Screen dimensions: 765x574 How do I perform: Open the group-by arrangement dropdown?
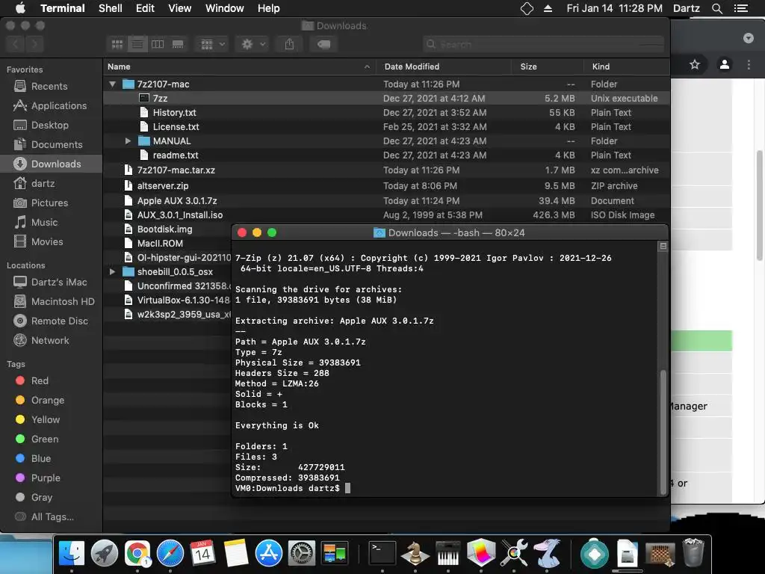point(212,44)
